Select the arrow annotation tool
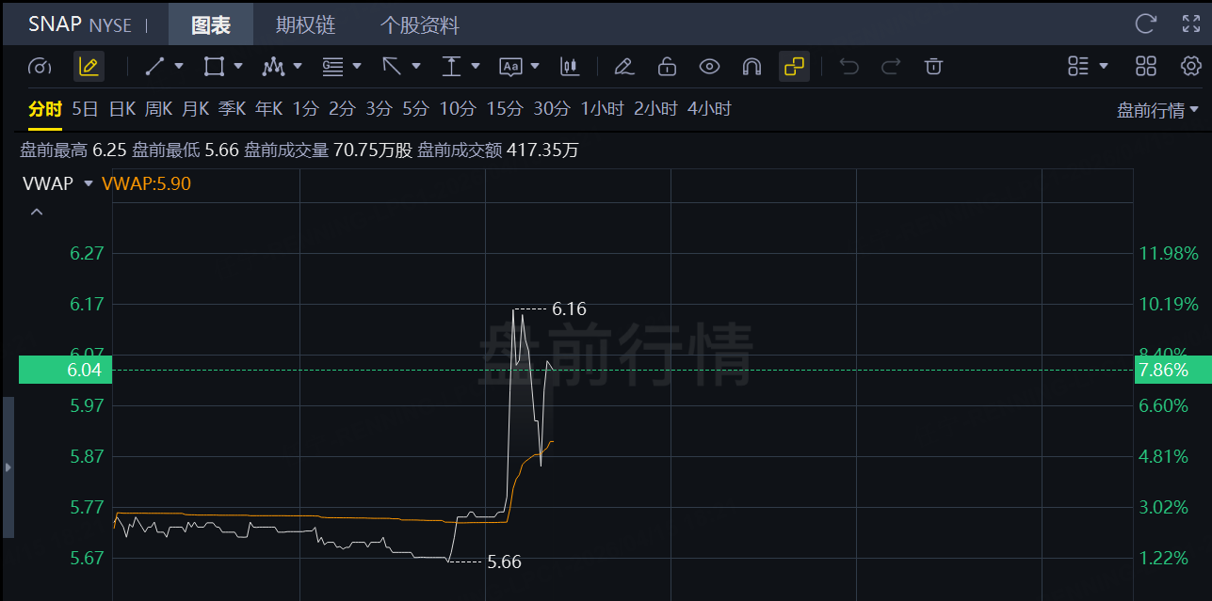 (x=392, y=67)
